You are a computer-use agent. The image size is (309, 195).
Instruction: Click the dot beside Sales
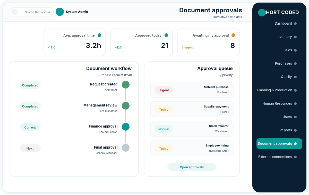click(295, 50)
